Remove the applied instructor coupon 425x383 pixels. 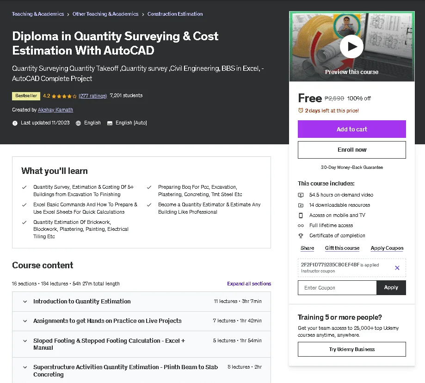coord(397,268)
